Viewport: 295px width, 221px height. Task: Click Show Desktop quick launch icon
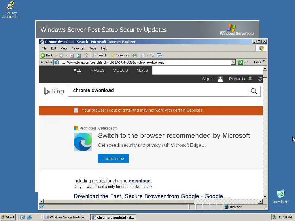click(22, 217)
